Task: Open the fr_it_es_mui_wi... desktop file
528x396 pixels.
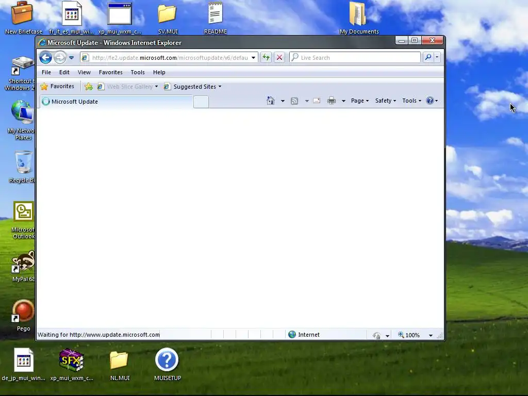Action: [x=71, y=18]
